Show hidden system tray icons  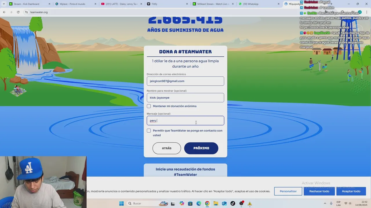[x=325, y=203]
